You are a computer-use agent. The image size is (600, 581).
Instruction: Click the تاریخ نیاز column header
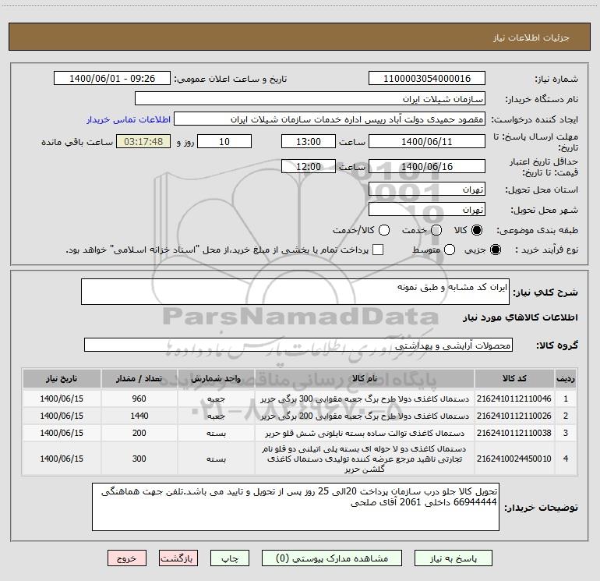(62, 378)
